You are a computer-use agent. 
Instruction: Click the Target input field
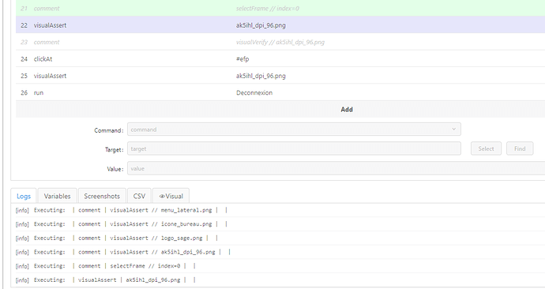point(294,148)
